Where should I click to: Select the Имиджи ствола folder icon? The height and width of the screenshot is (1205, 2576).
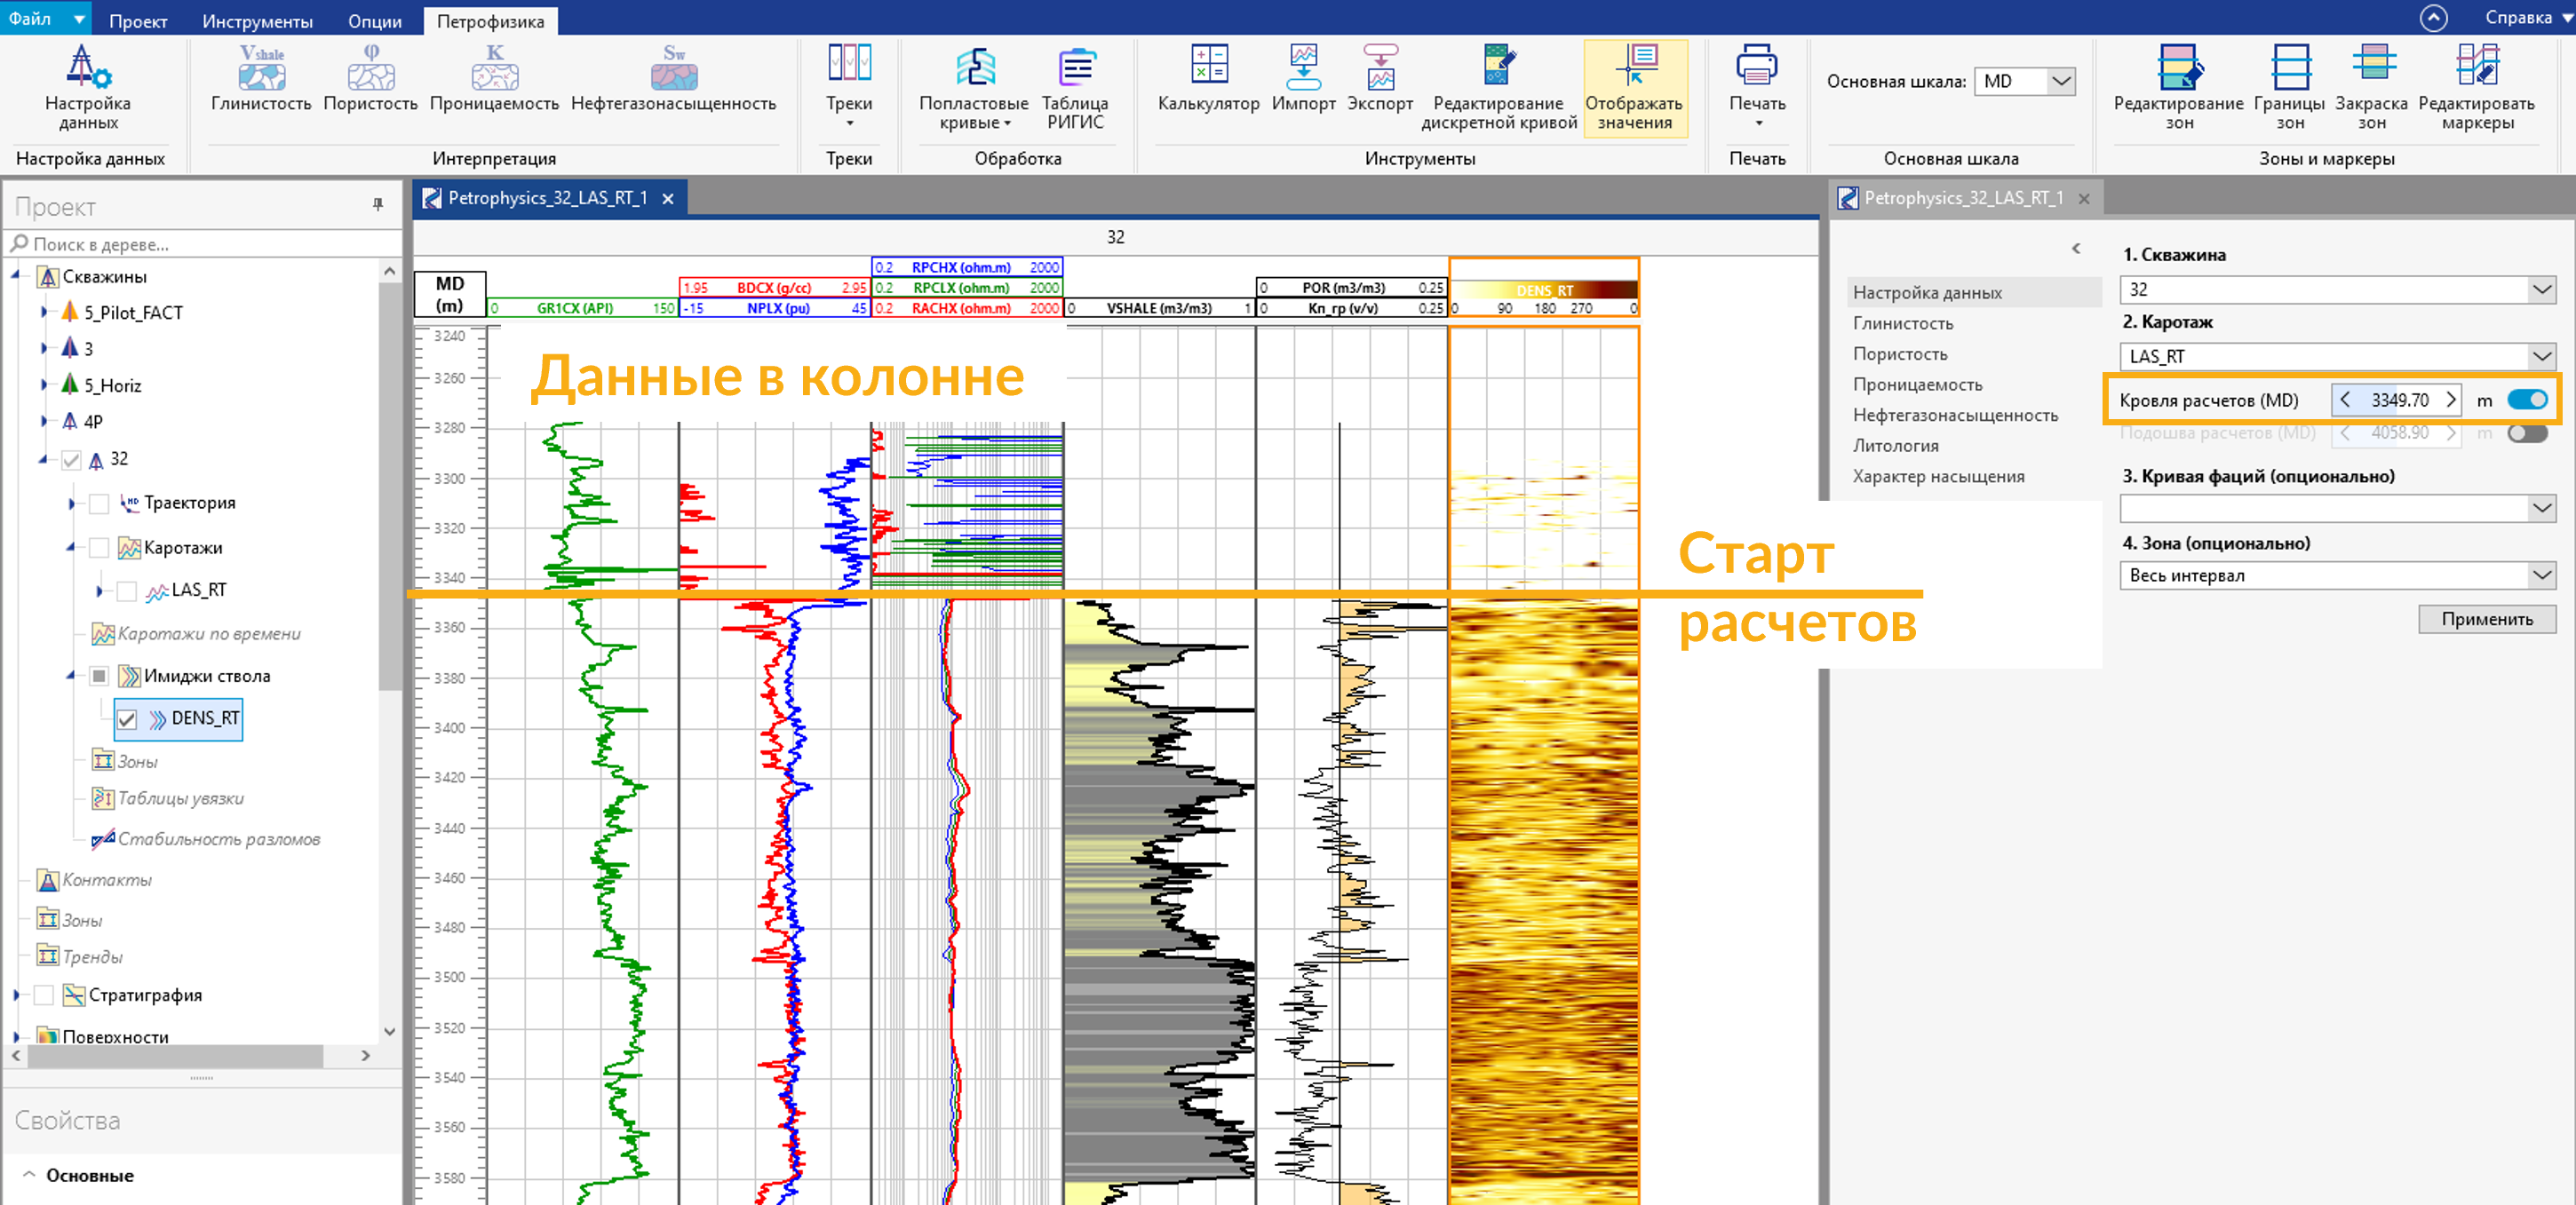click(129, 676)
